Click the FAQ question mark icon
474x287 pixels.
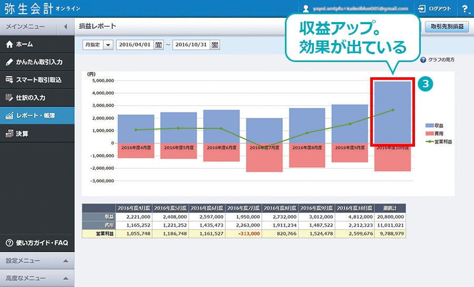9,243
